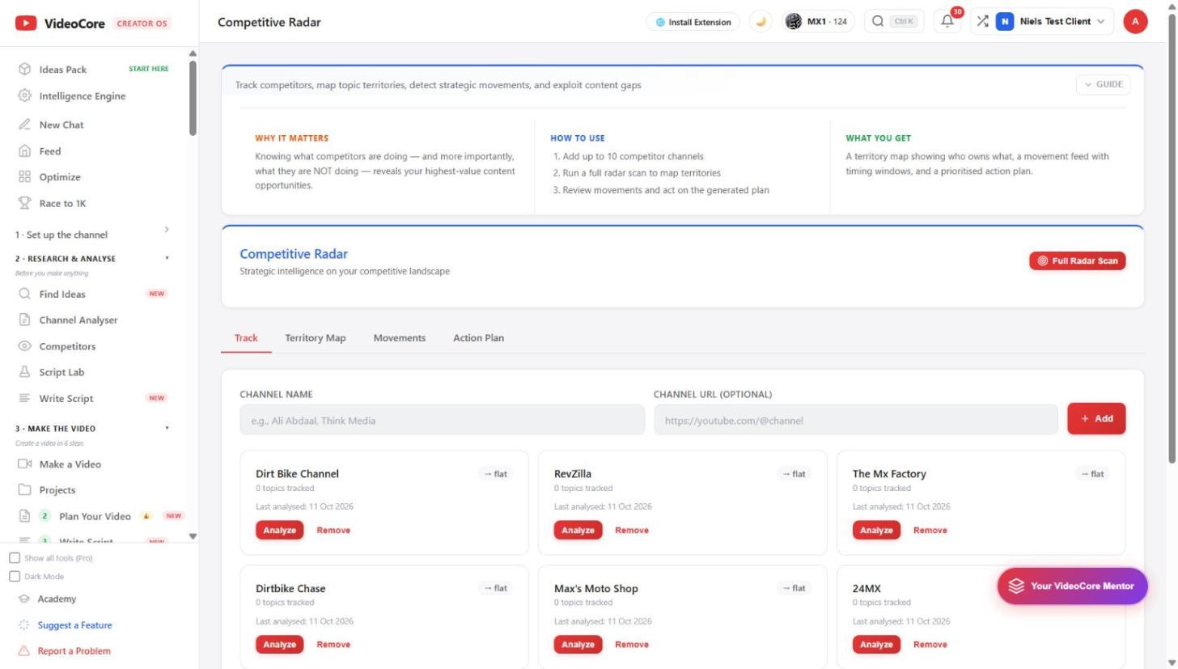Open Find Ideas search icon

click(24, 294)
